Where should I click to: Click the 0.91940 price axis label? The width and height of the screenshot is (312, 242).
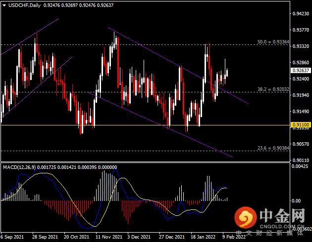pyautogui.click(x=301, y=95)
